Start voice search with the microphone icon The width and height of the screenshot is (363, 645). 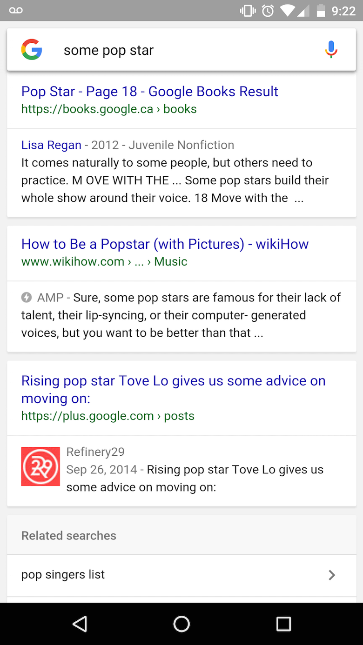click(x=331, y=48)
